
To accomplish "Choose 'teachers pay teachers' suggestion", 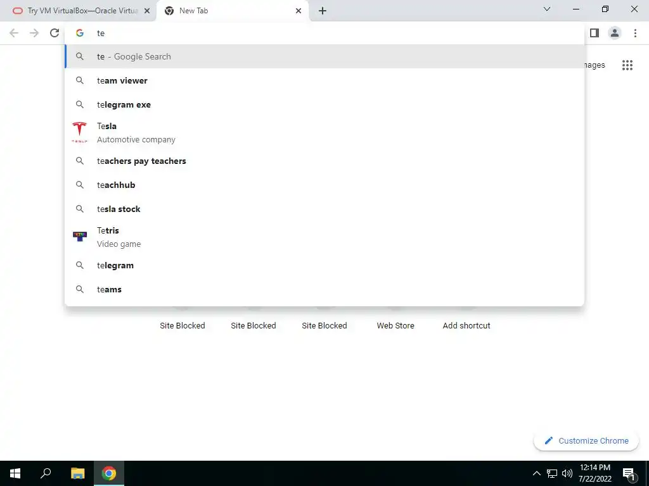I will coord(324,161).
